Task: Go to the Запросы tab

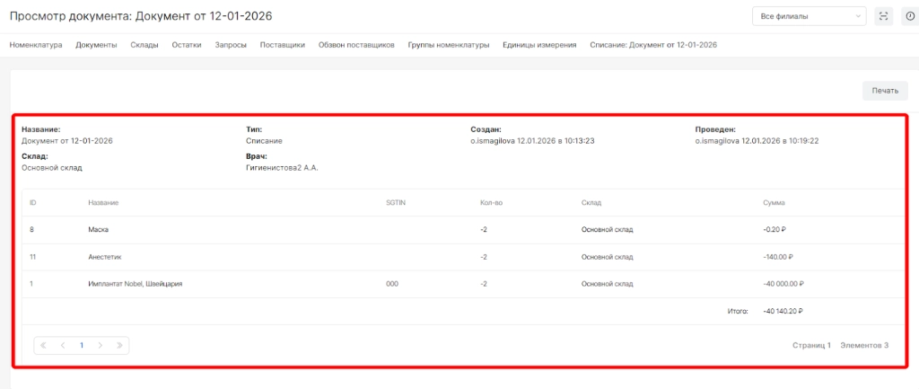Action: (231, 45)
